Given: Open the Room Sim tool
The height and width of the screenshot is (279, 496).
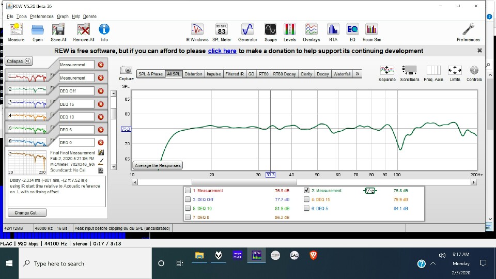Looking at the screenshot, I should (371, 31).
